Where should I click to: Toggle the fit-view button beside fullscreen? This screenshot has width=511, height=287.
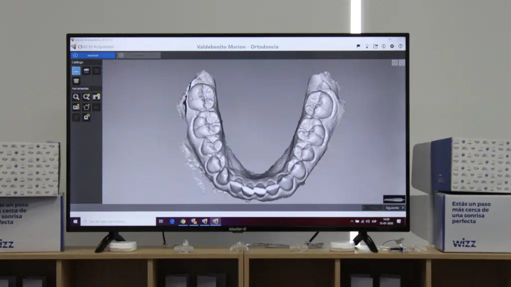tap(395, 63)
